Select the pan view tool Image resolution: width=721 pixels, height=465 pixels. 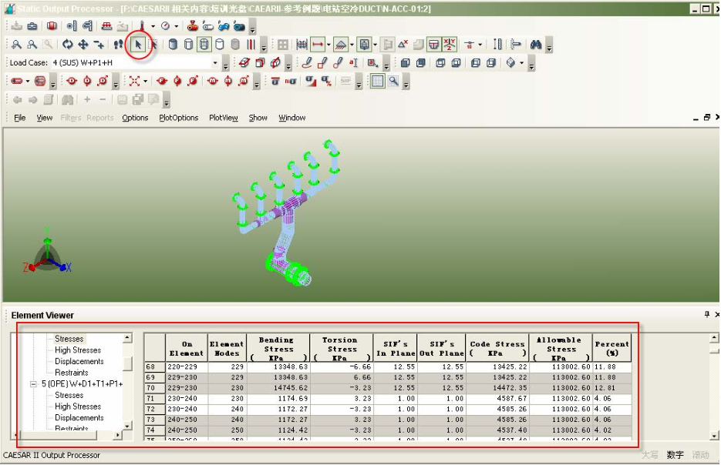[83, 45]
